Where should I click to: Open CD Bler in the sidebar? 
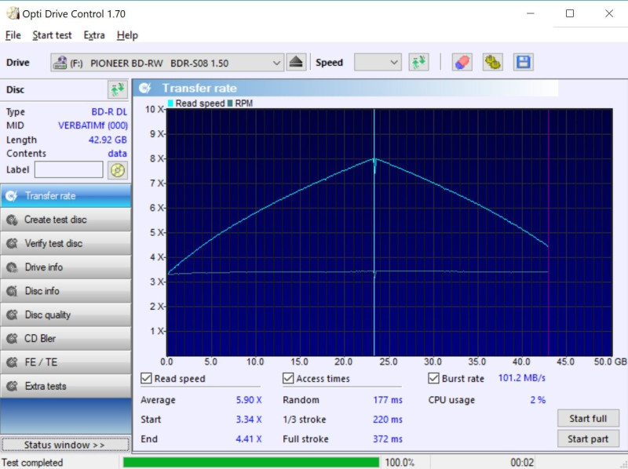coord(66,339)
